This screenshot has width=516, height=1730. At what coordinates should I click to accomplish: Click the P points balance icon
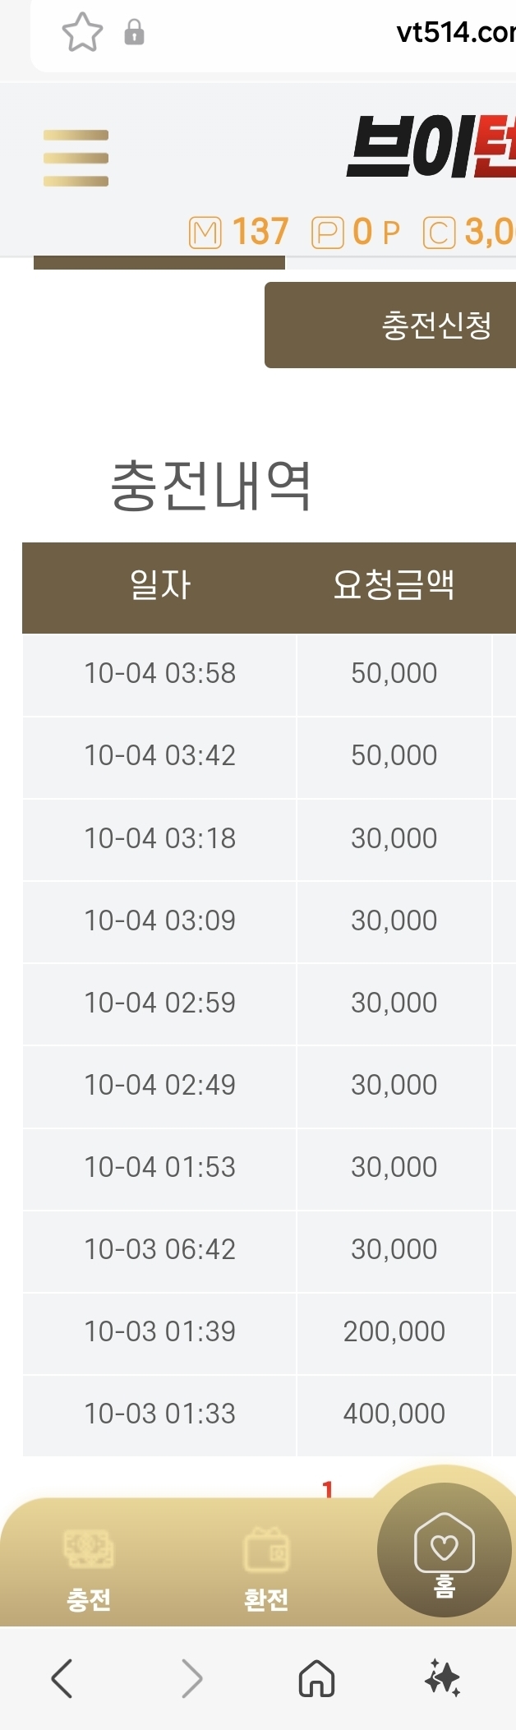[x=327, y=233]
